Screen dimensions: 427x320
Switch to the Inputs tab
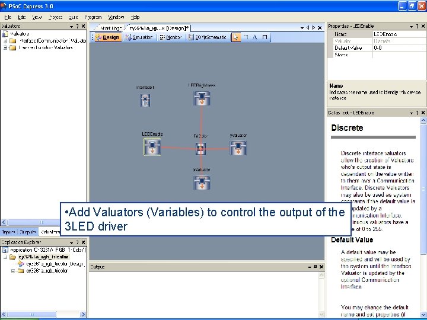pyautogui.click(x=8, y=232)
